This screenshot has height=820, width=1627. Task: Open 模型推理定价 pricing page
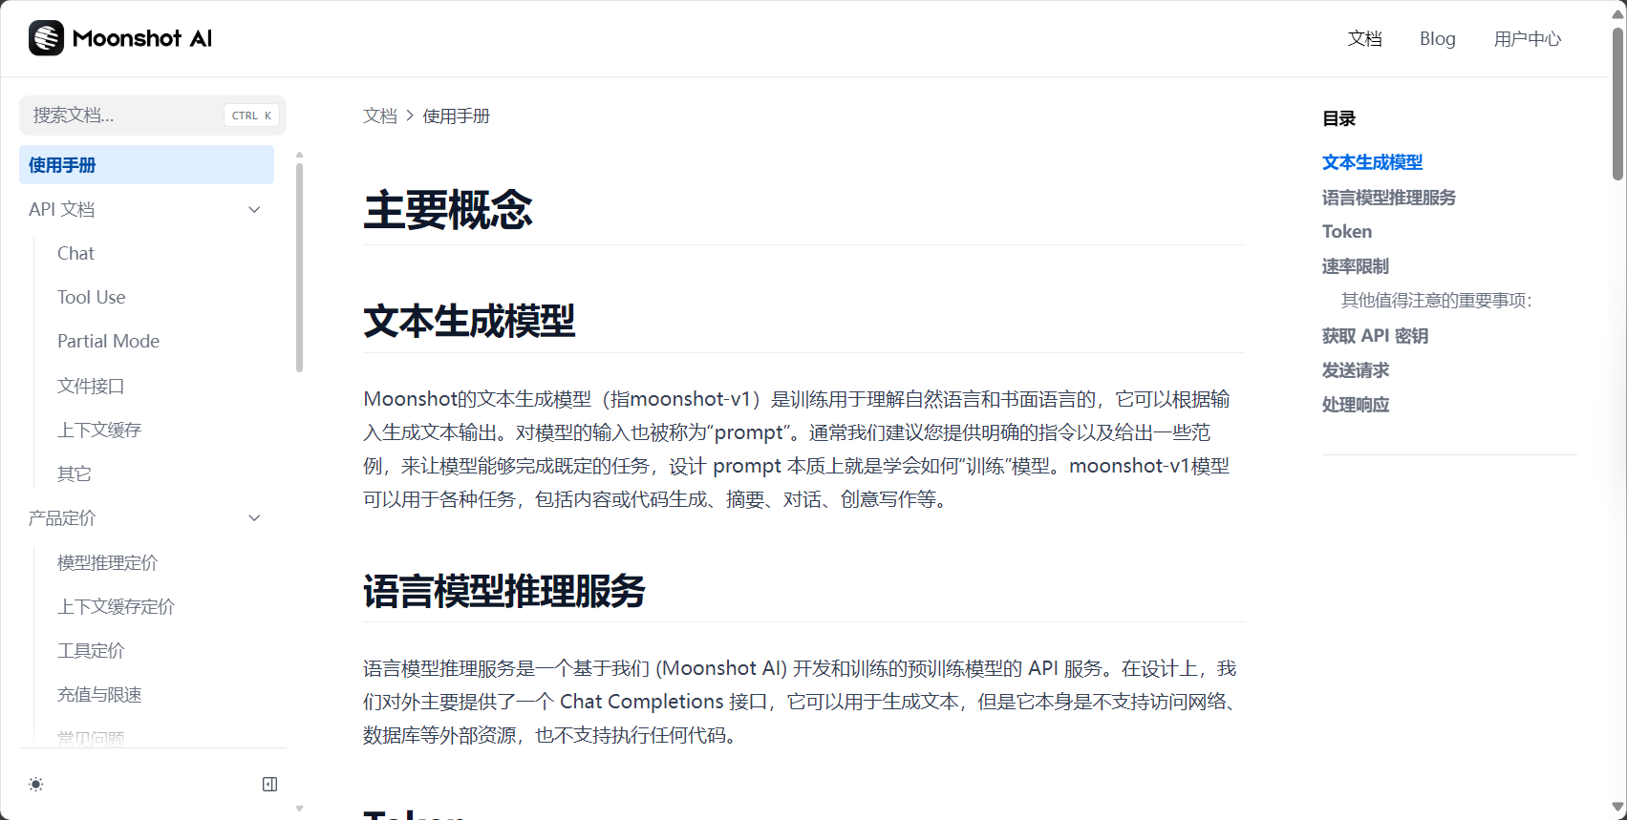(x=108, y=562)
